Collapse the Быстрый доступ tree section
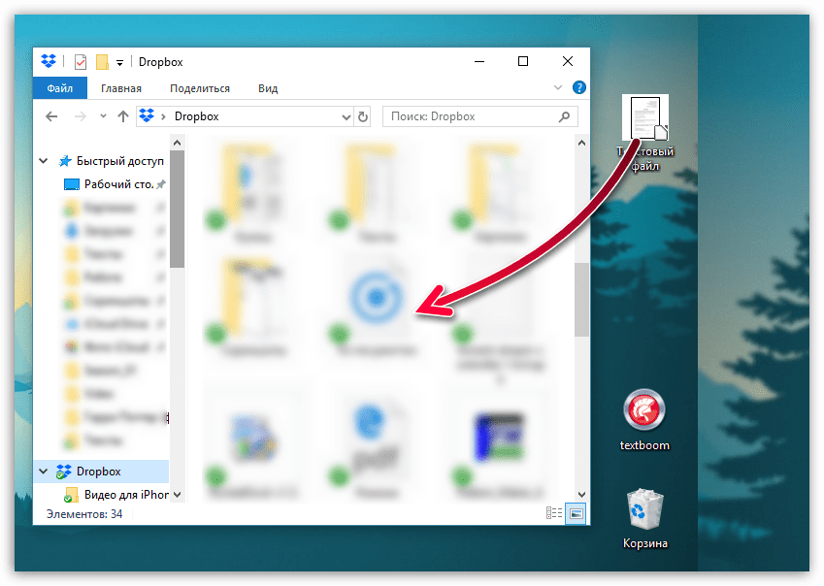 point(43,161)
